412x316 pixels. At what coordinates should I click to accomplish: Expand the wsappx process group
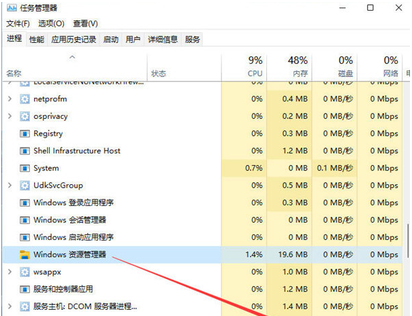(x=10, y=272)
